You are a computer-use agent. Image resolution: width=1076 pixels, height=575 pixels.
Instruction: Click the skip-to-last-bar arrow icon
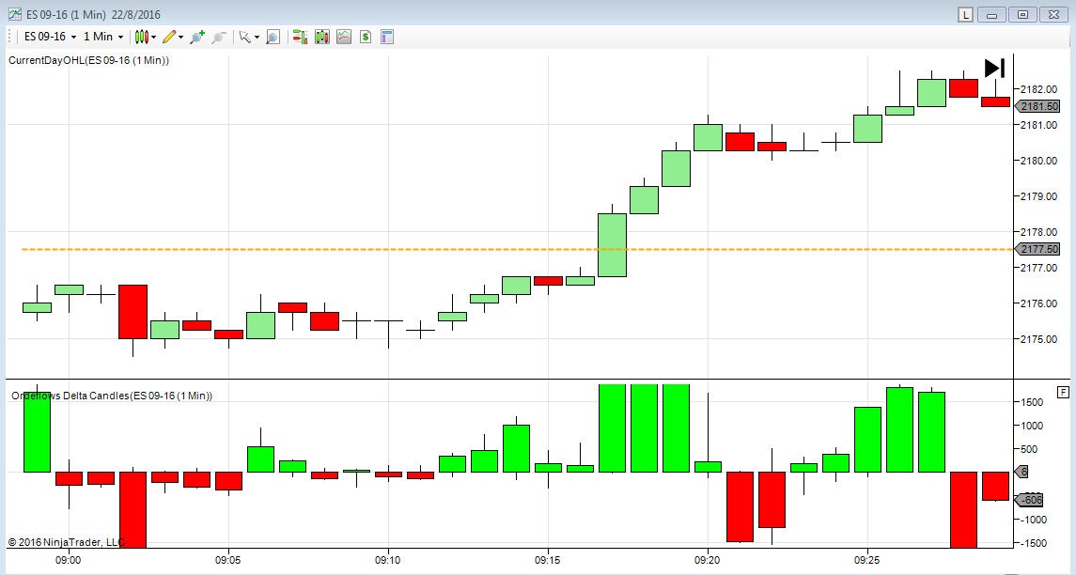click(x=994, y=68)
